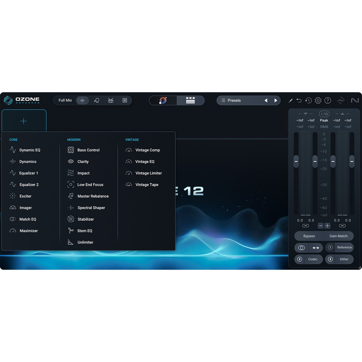Toggle the swap channels arrow

click(316, 248)
